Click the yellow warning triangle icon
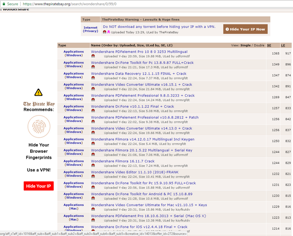Viewport: 293px width, 236px height. pos(38,92)
